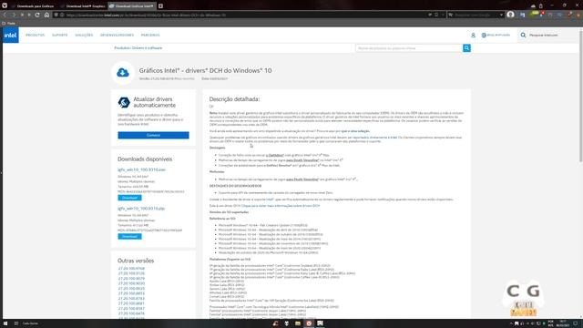Open the Brasil (Português) language selector
Screen dimensions: 583x328
496,35
